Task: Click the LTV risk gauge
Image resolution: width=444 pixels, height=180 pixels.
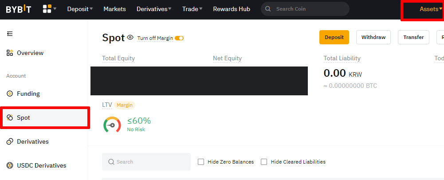Action: 112,125
